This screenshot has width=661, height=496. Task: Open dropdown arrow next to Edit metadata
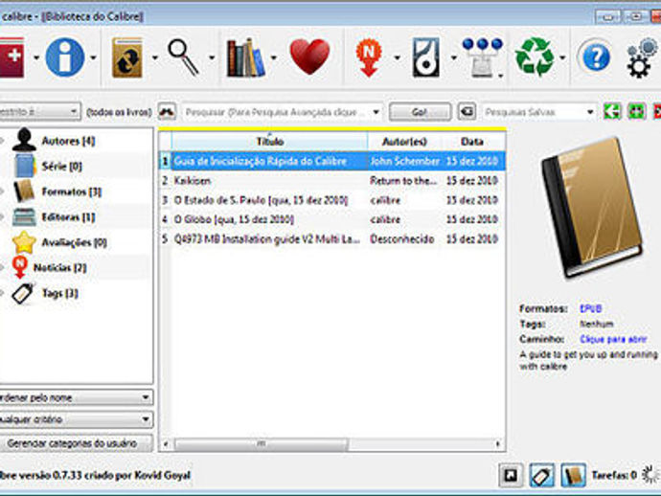(x=93, y=57)
